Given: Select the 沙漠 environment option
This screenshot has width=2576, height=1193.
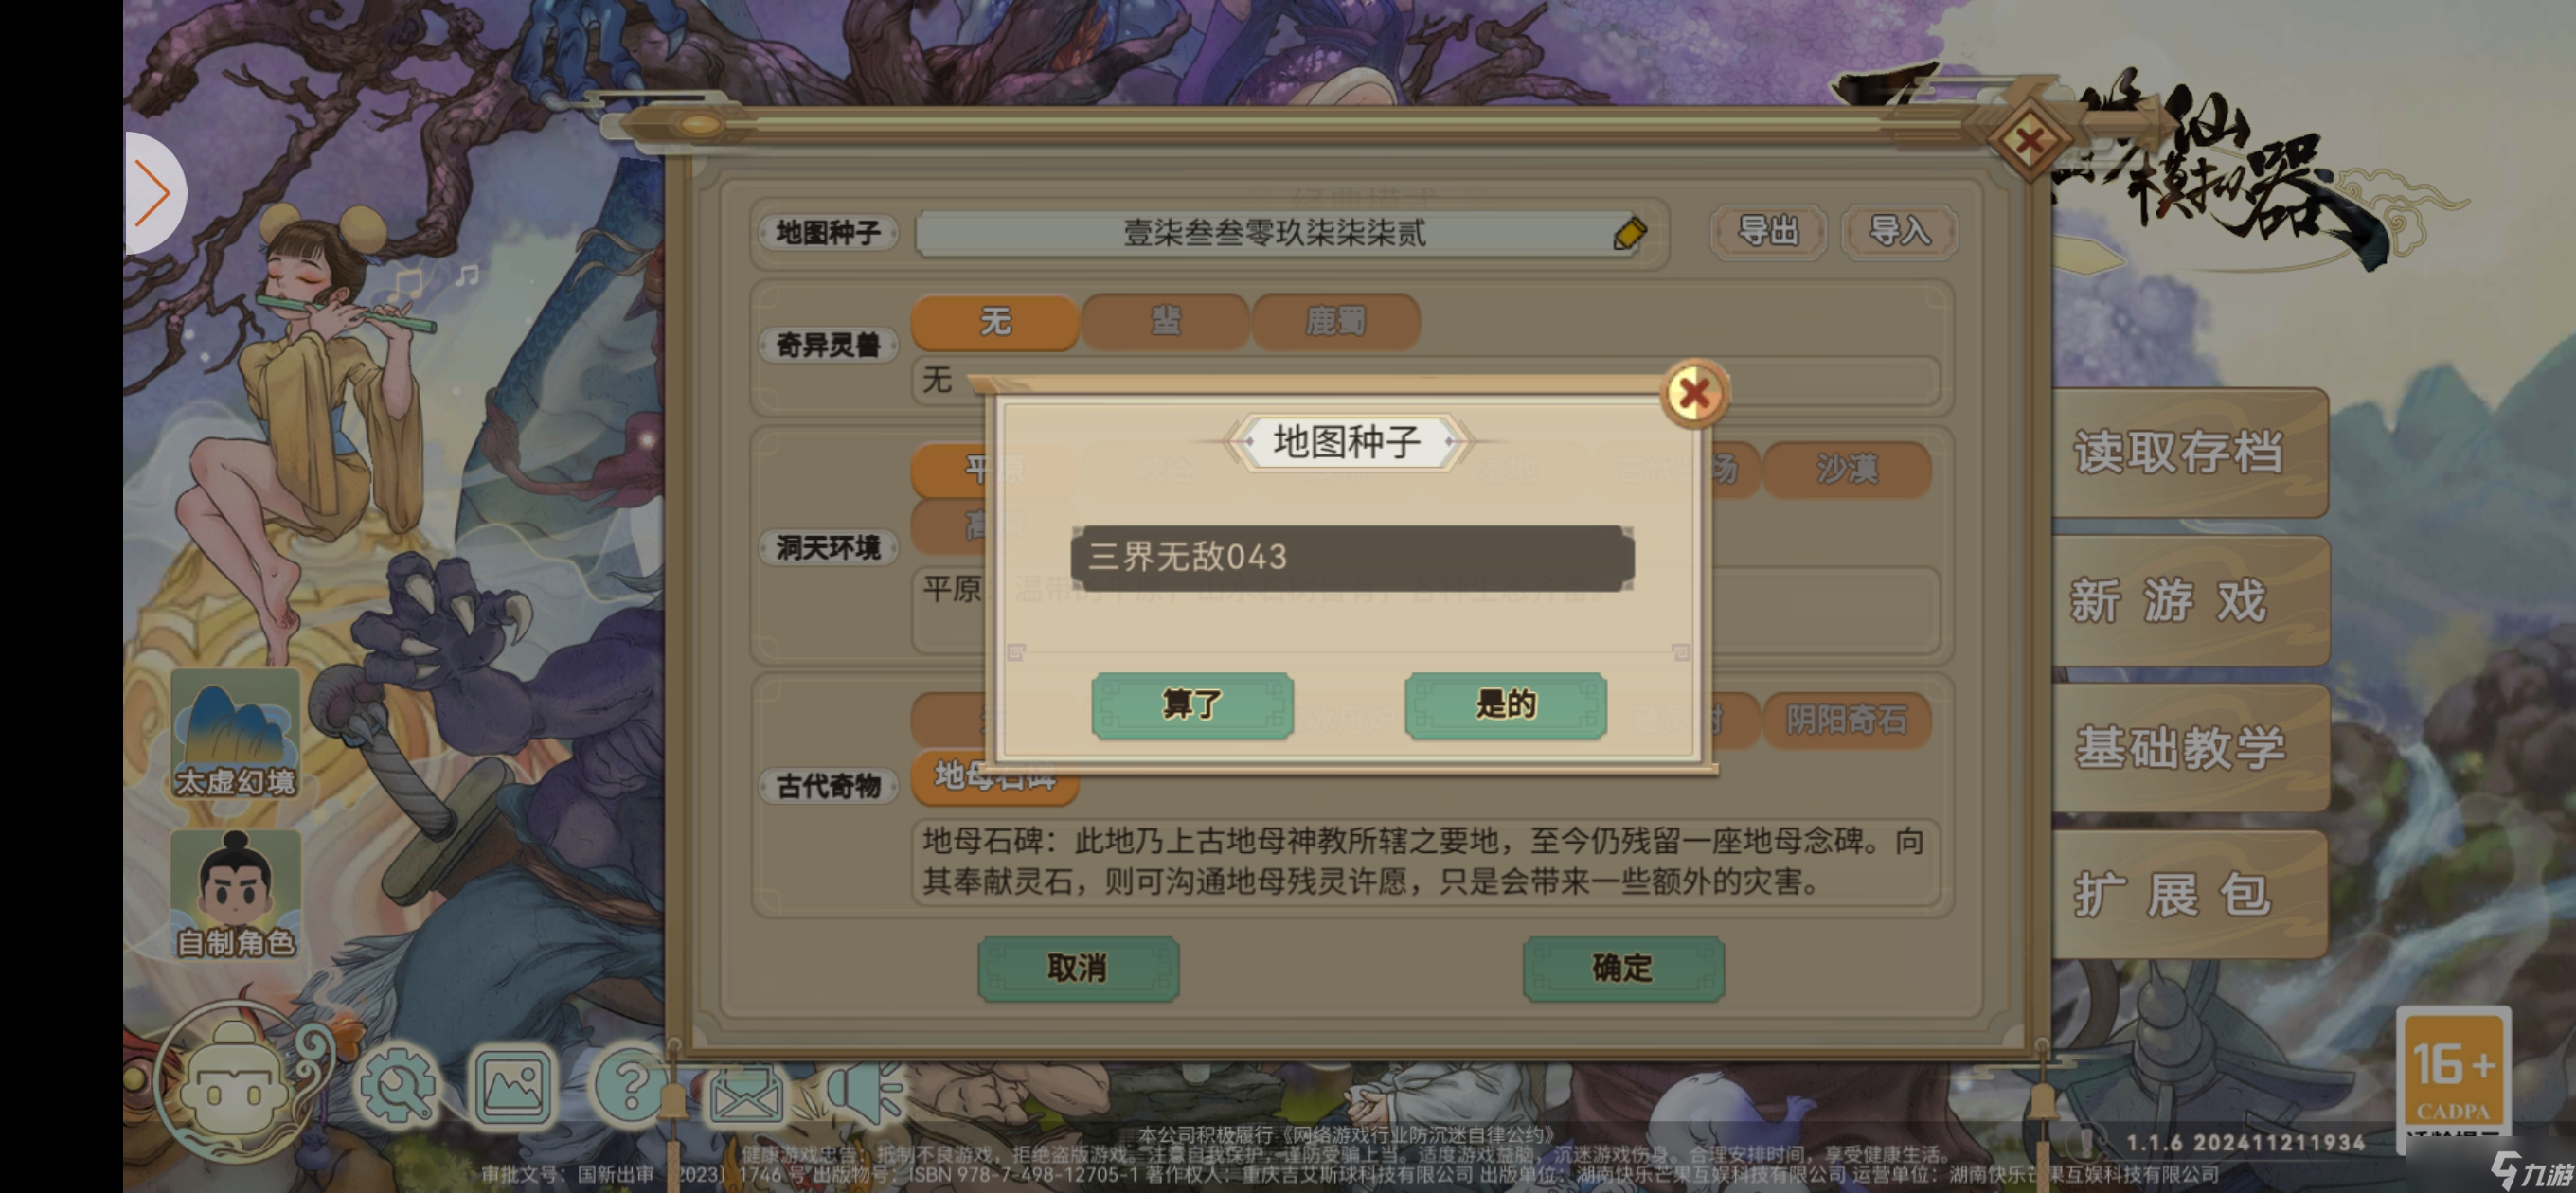Looking at the screenshot, I should 1846,469.
